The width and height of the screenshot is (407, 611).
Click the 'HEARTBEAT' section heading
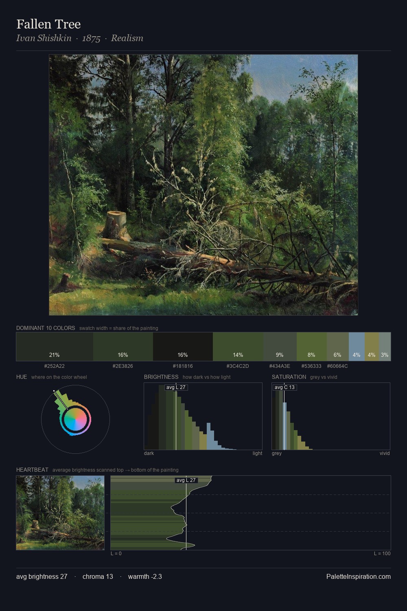pyautogui.click(x=32, y=470)
